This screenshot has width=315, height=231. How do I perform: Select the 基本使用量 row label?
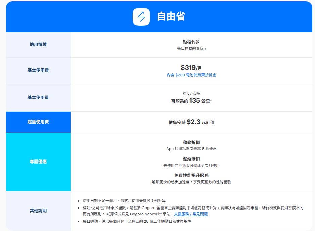pos(38,97)
